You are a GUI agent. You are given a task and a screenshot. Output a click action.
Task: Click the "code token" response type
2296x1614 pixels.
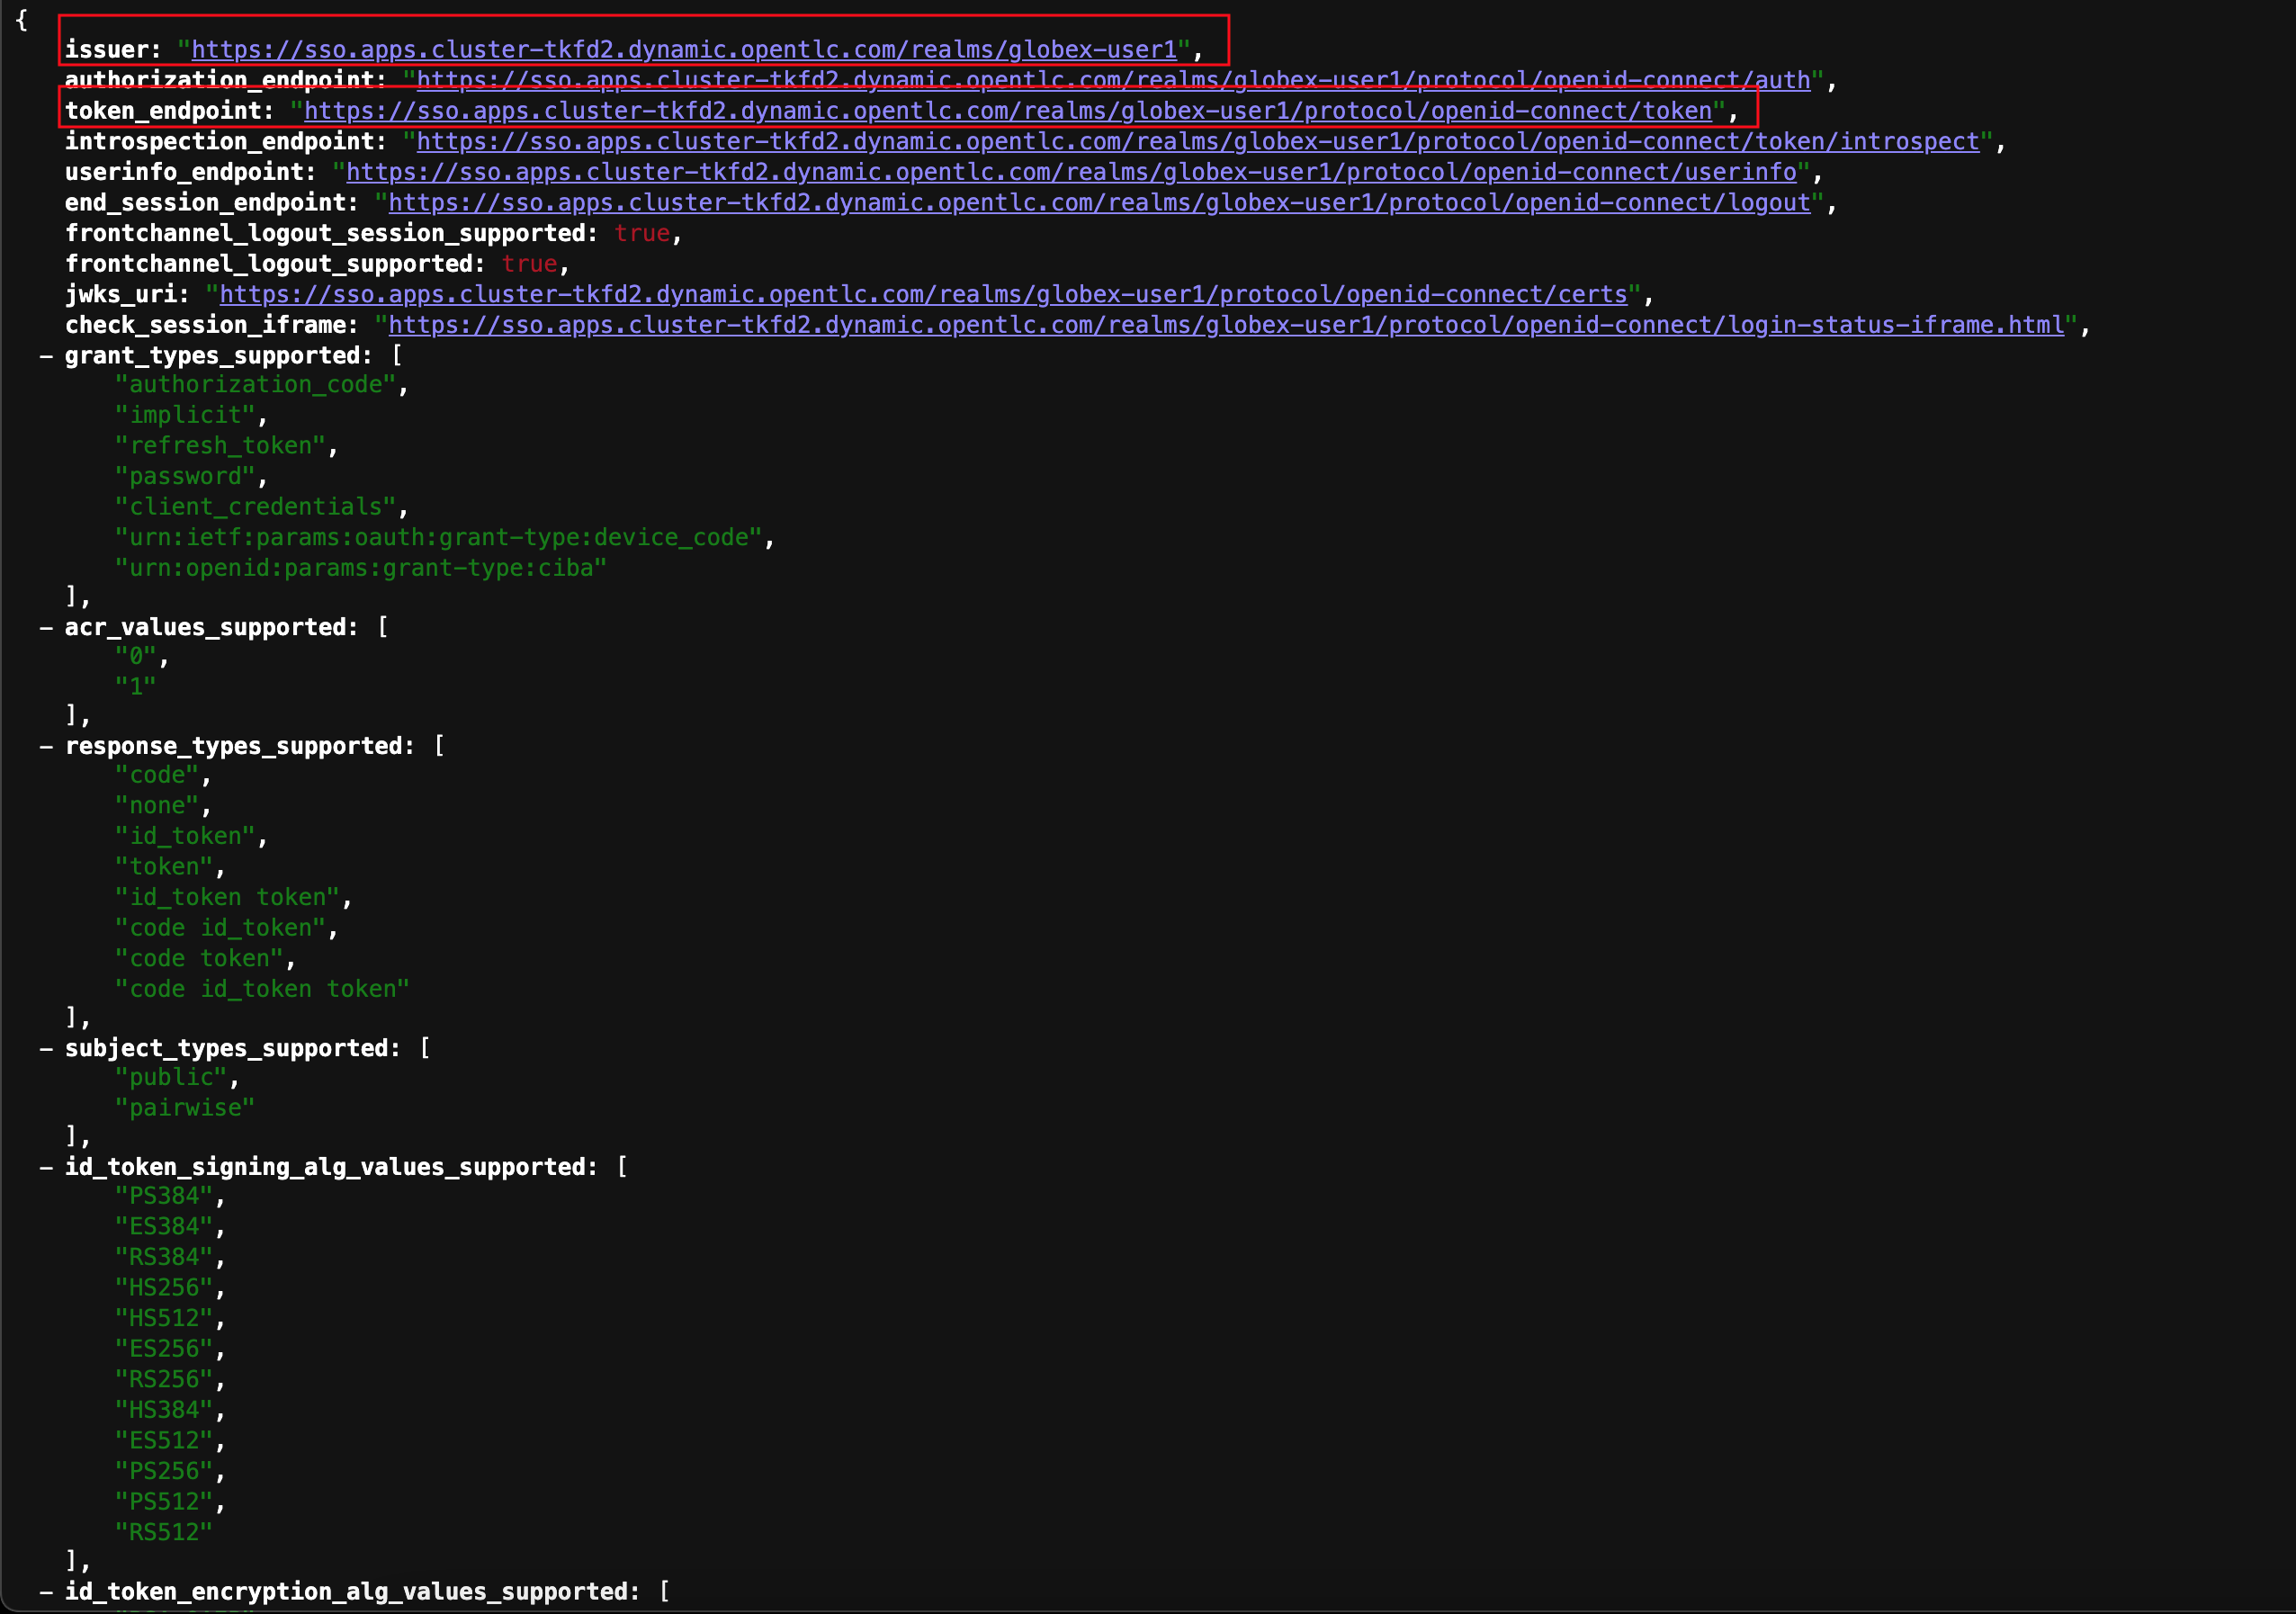tap(199, 959)
